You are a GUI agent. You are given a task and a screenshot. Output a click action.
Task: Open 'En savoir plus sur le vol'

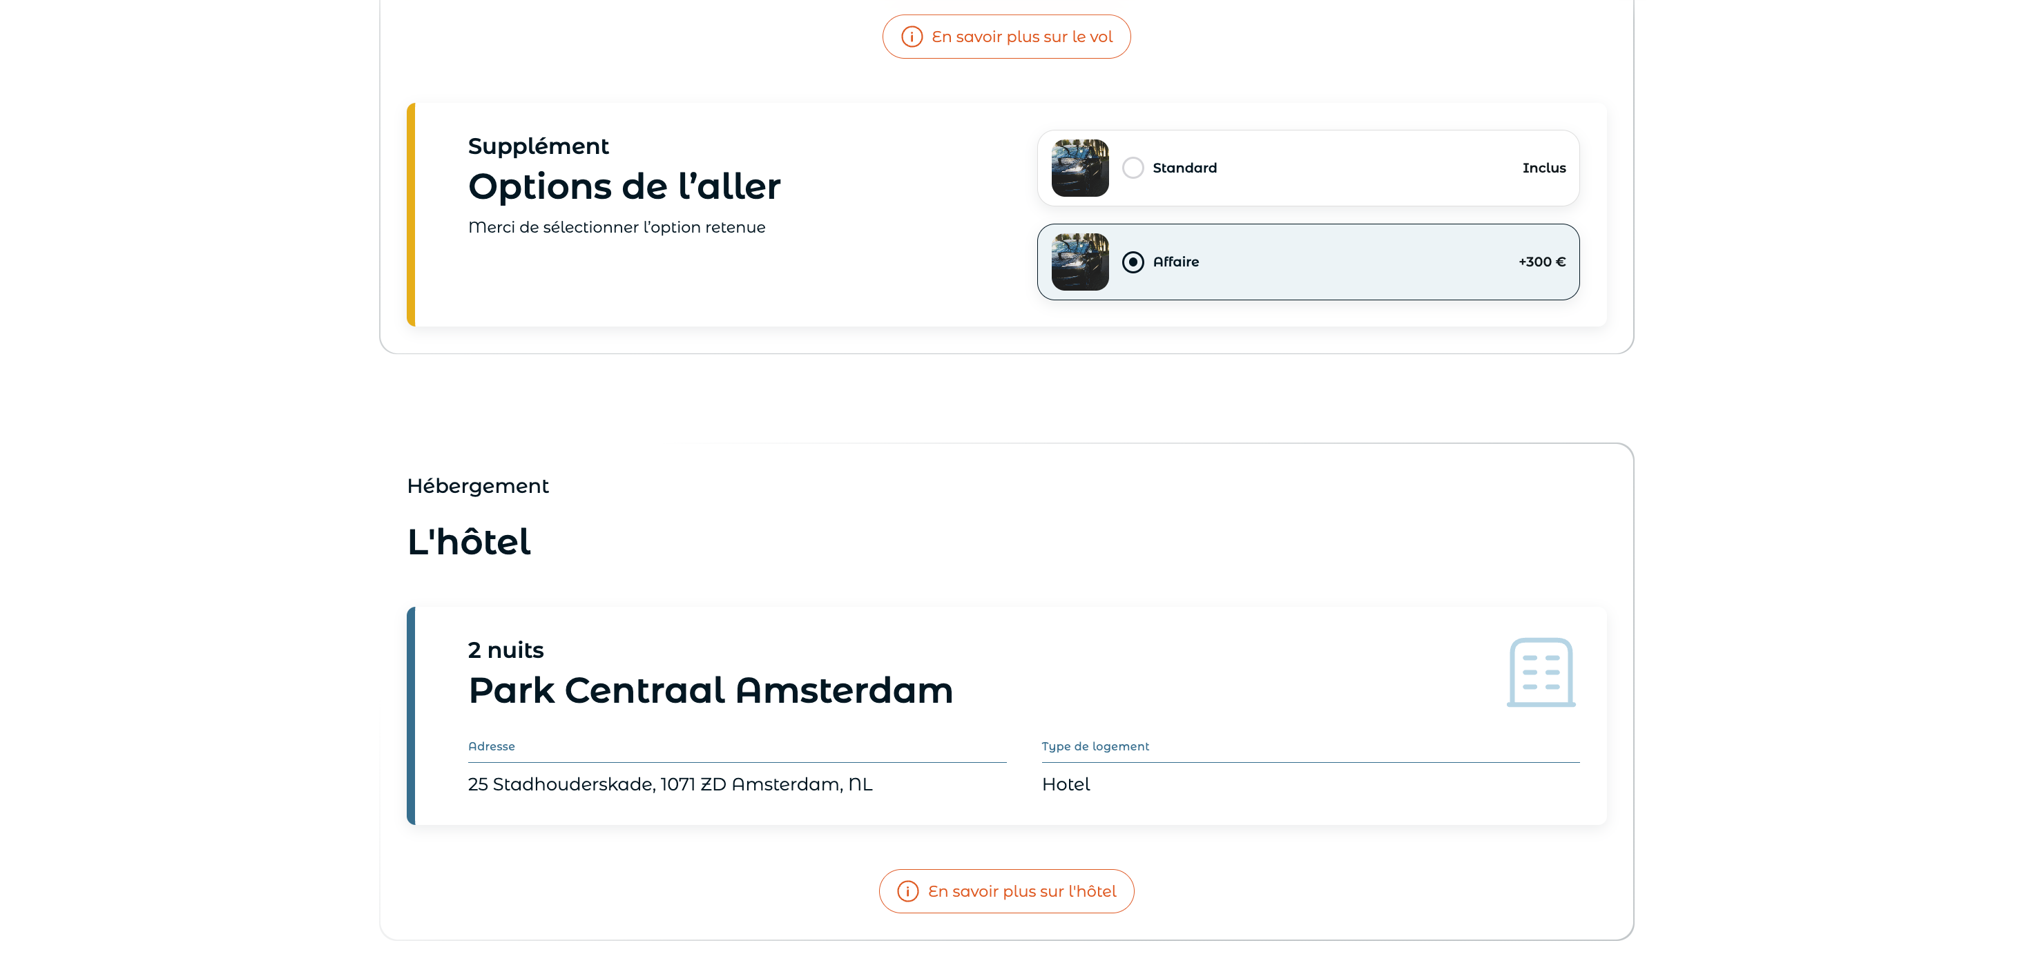coord(1006,37)
